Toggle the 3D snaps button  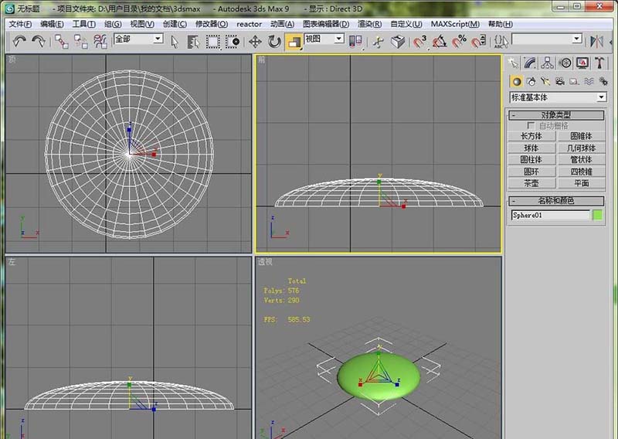coord(420,42)
